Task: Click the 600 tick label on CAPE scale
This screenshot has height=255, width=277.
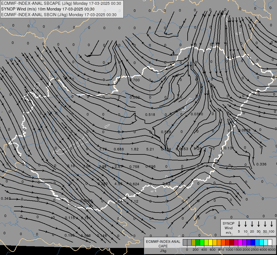Action: [x=212, y=250]
